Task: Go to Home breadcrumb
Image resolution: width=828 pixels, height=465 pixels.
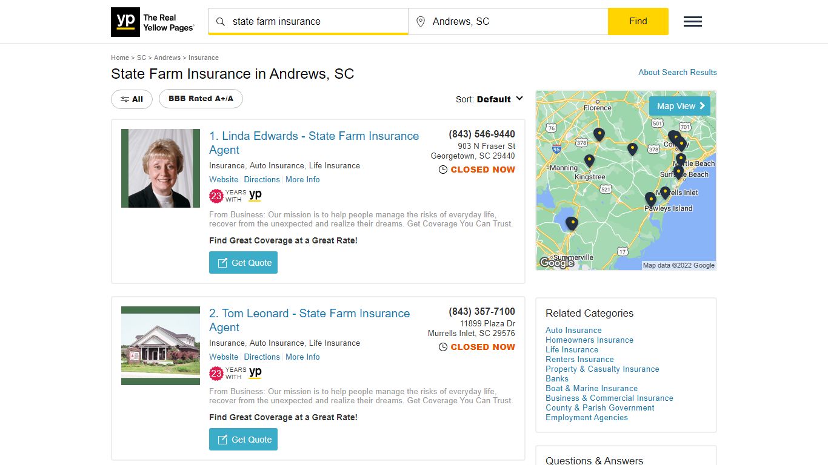Action: [120, 58]
